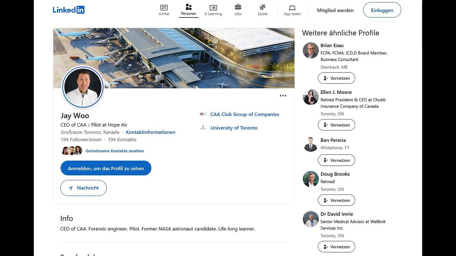Viewport: 456px width, 256px height.
Task: Open Doug Brooks's profile name
Action: pyautogui.click(x=335, y=174)
